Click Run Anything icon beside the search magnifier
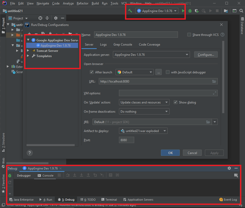 [234, 11]
